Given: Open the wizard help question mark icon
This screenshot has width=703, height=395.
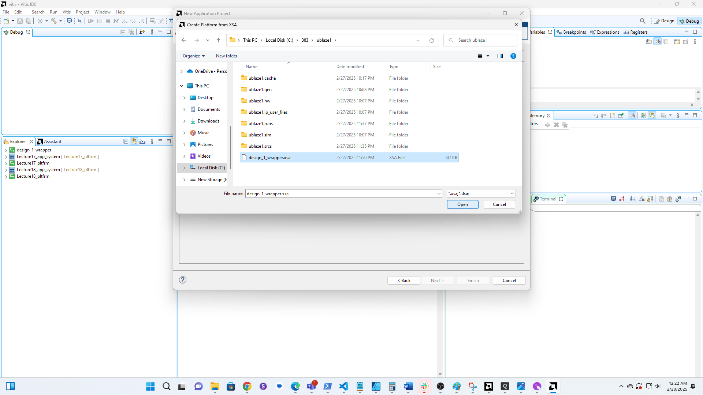Looking at the screenshot, I should pos(183,280).
